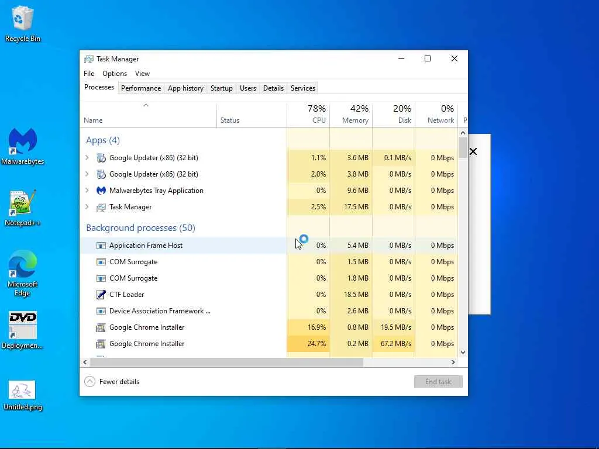Image resolution: width=599 pixels, height=449 pixels.
Task: Switch to the Services tab
Action: (303, 88)
